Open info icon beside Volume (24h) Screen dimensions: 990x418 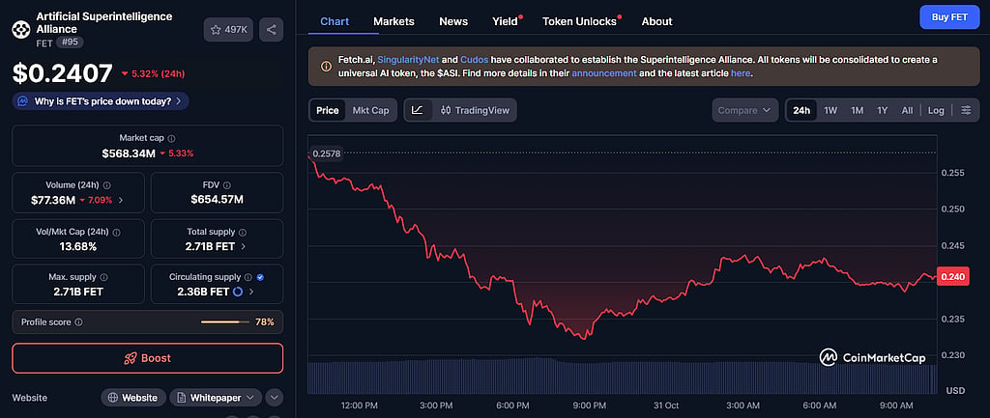click(106, 185)
